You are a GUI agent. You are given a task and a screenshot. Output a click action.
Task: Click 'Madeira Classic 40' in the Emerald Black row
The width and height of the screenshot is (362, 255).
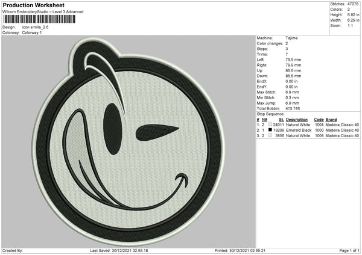click(x=342, y=131)
